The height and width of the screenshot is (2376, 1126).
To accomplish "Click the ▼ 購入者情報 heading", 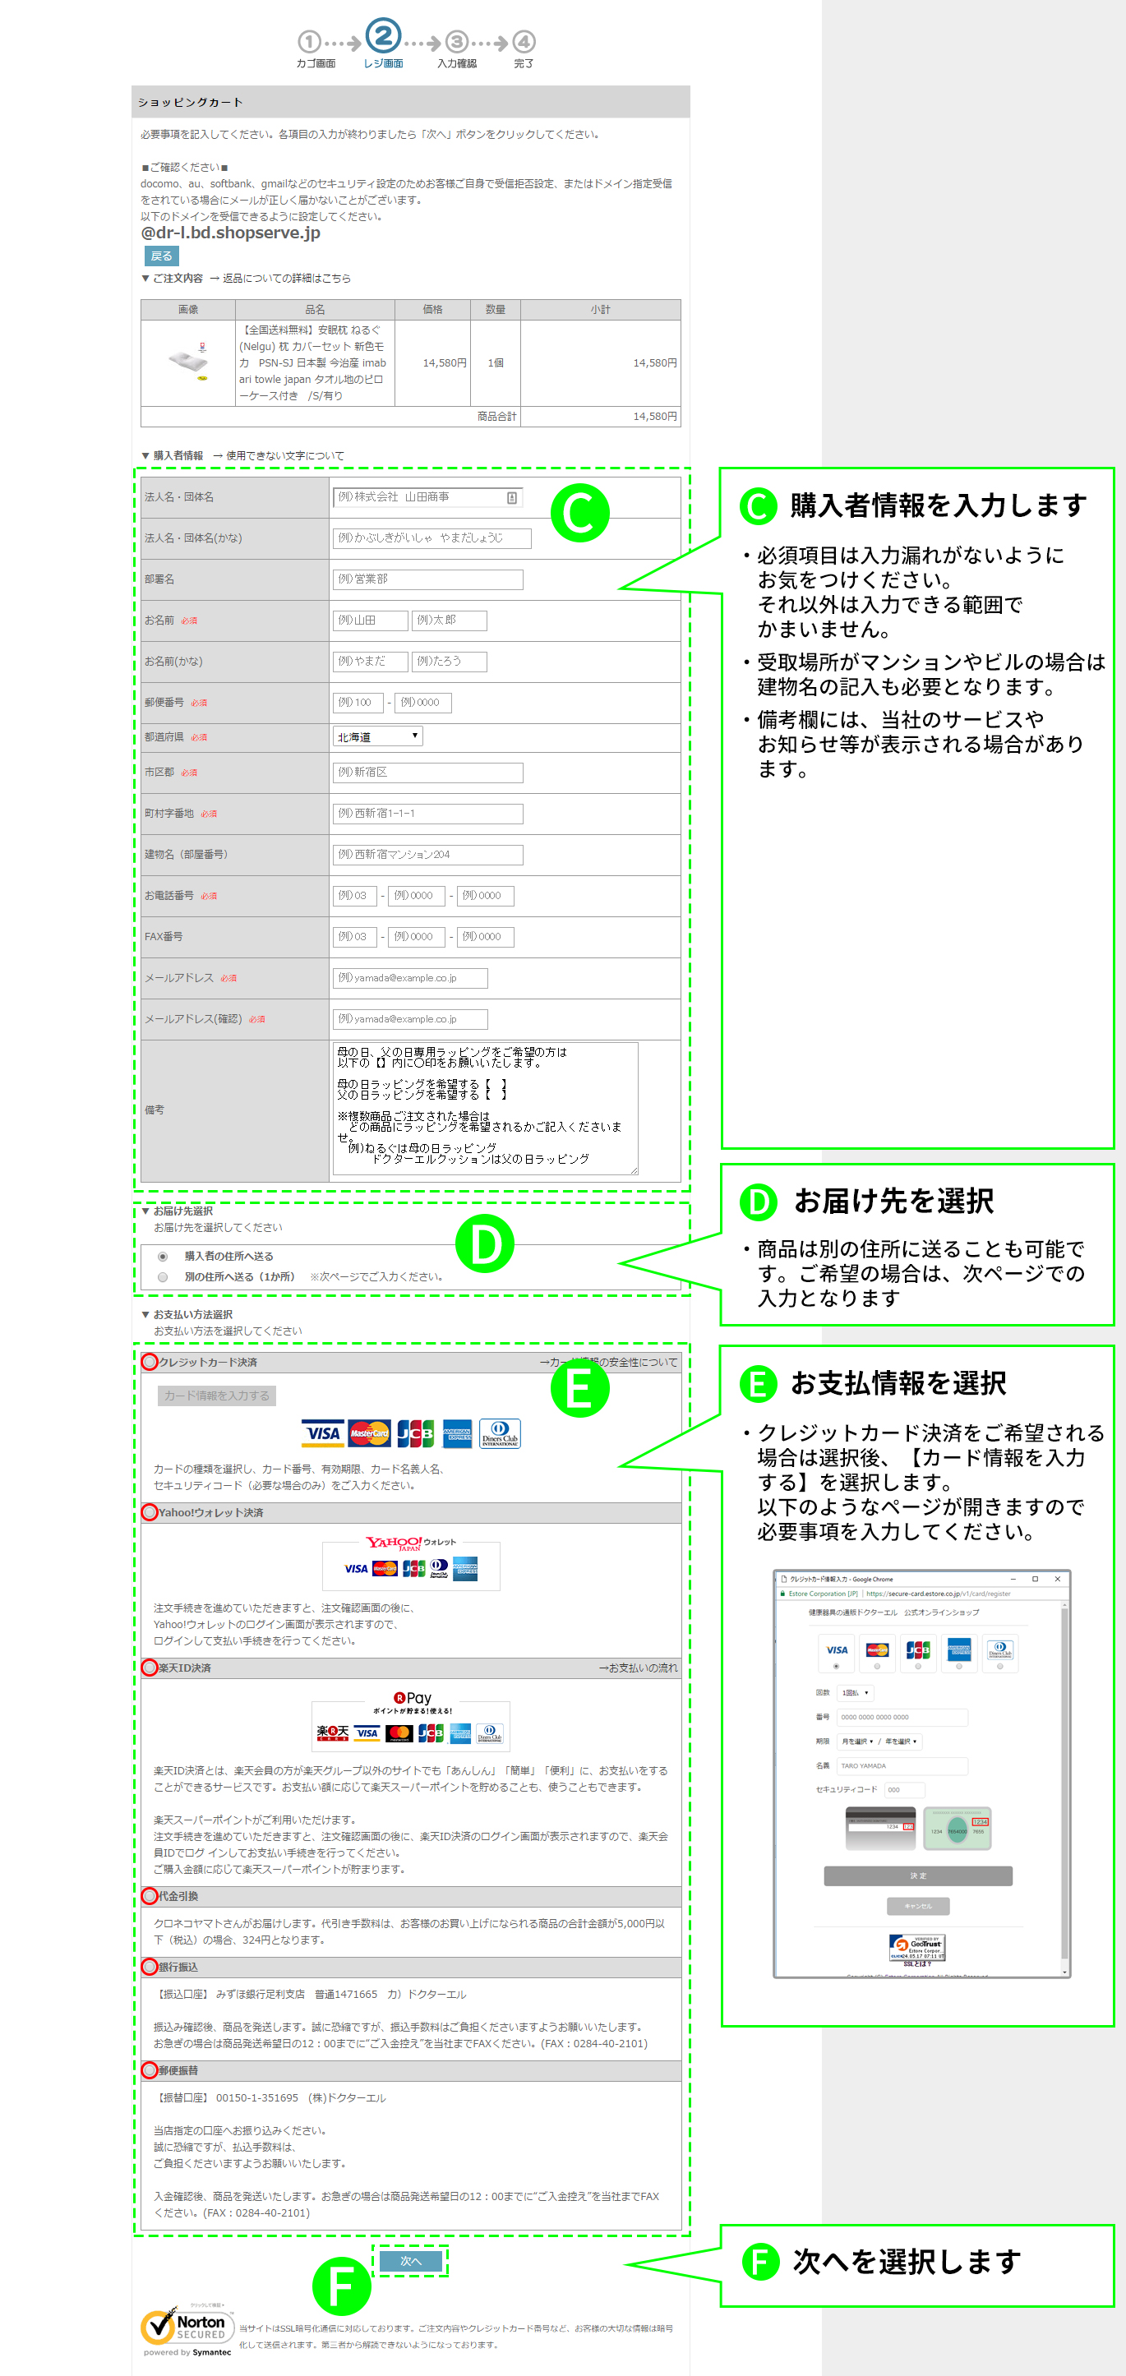I will click(x=173, y=455).
